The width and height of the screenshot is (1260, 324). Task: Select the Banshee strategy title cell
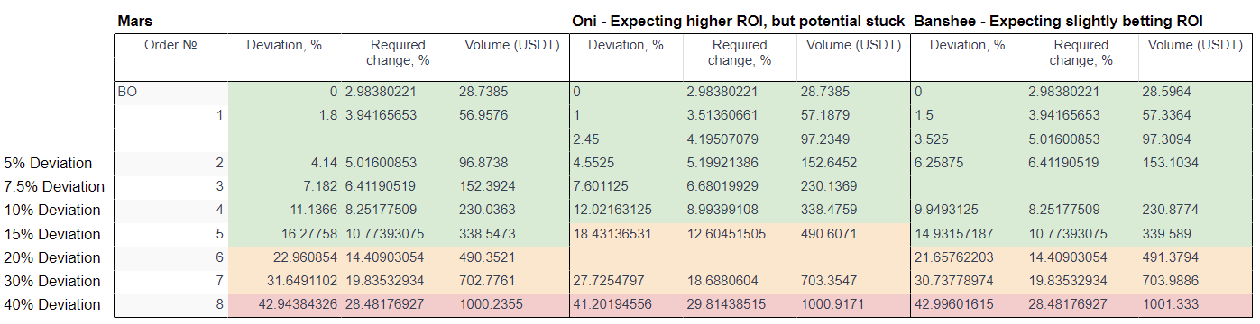tap(1059, 21)
